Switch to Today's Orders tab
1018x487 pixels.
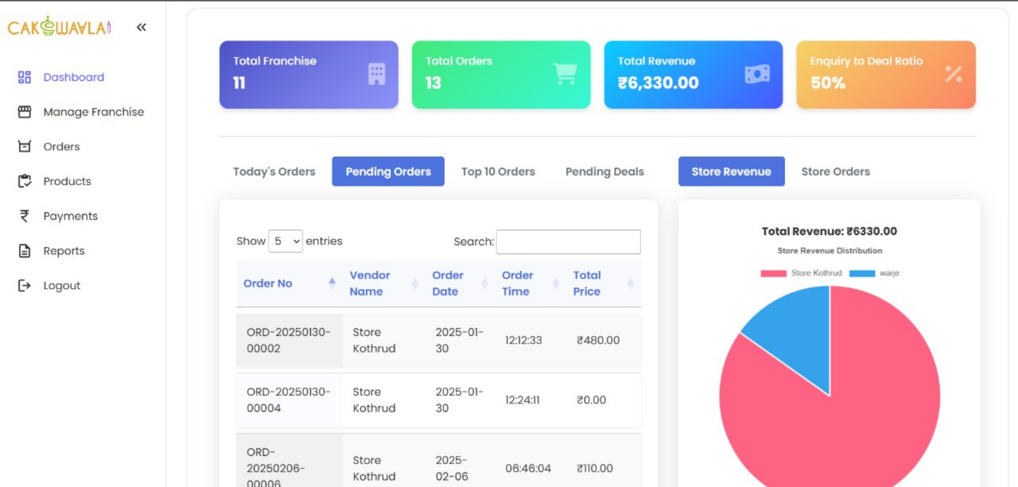click(274, 172)
